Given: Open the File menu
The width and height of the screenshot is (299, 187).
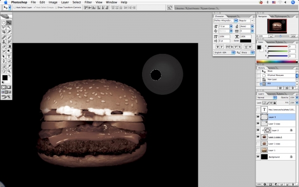Looking at the screenshot, I should point(33,2).
